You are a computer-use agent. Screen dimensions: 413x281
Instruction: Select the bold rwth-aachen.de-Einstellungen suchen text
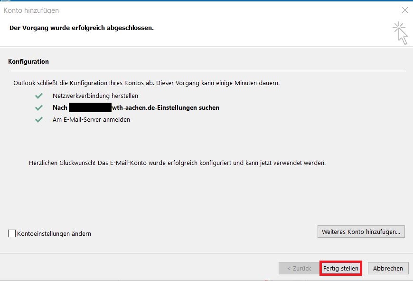(x=165, y=108)
